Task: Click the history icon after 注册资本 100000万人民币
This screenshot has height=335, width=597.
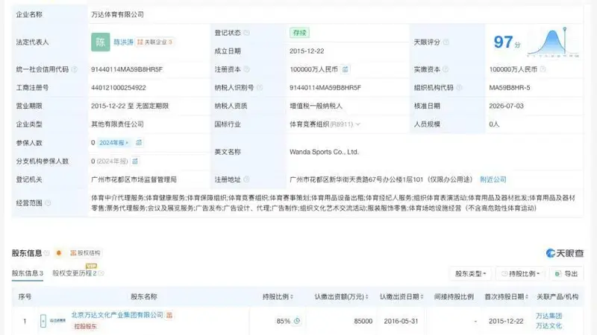Action: coord(345,69)
